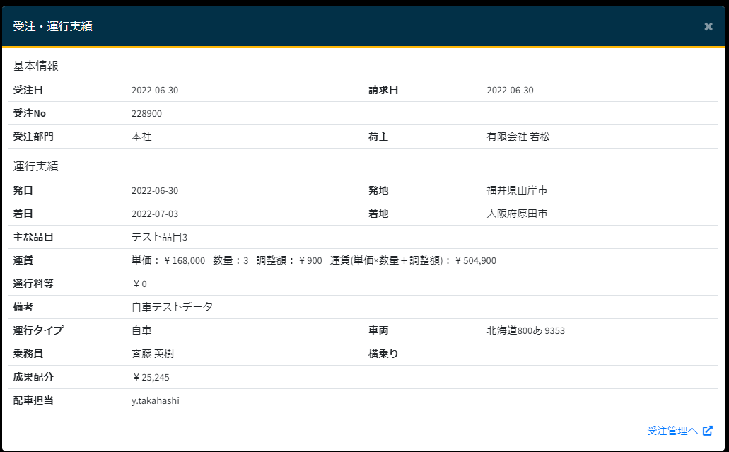The image size is (729, 452).
Task: Click the 着地 value 大阪府原田市
Action: [517, 214]
